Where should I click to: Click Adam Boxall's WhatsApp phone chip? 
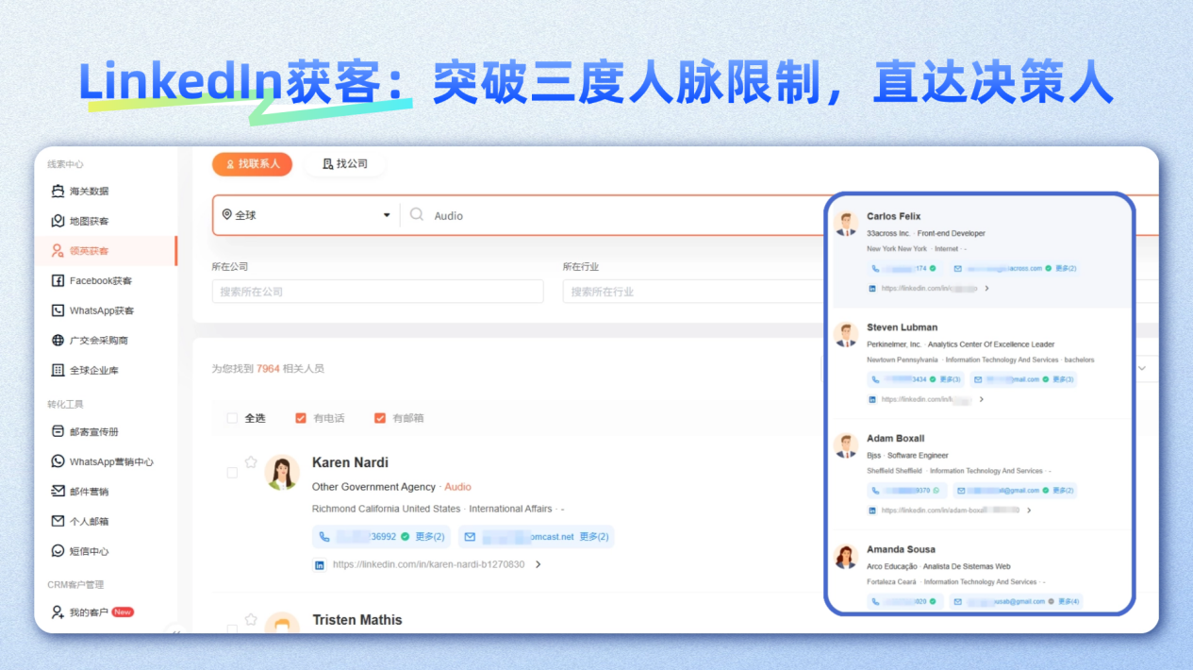906,491
